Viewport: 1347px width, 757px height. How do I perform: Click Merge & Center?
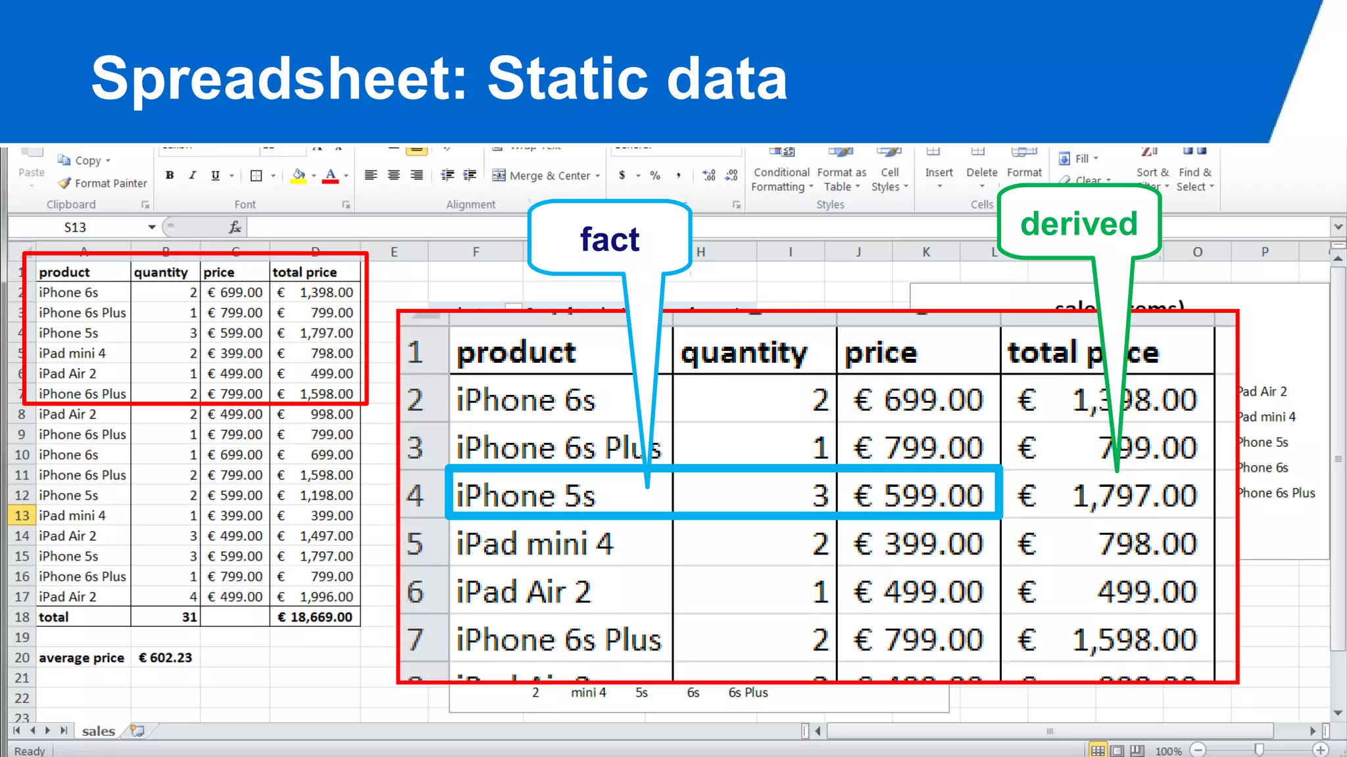tap(541, 175)
